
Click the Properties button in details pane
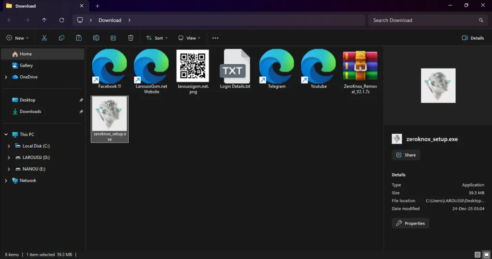[410, 223]
